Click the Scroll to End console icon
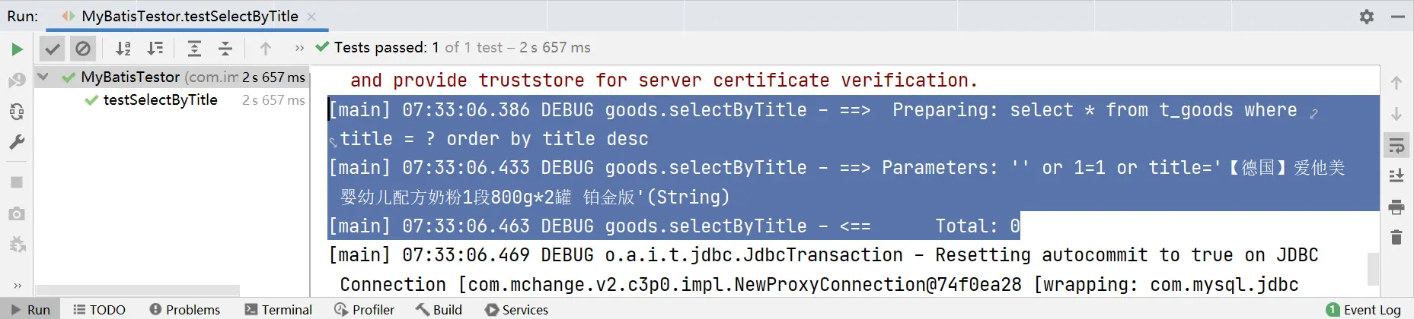The width and height of the screenshot is (1414, 319). (x=1396, y=175)
